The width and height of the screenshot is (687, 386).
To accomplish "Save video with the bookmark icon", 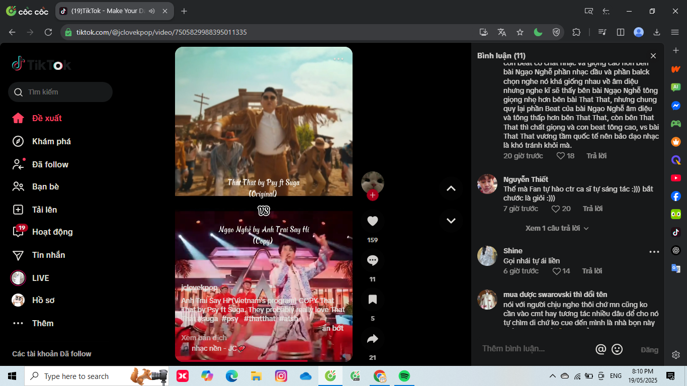I will pyautogui.click(x=372, y=300).
